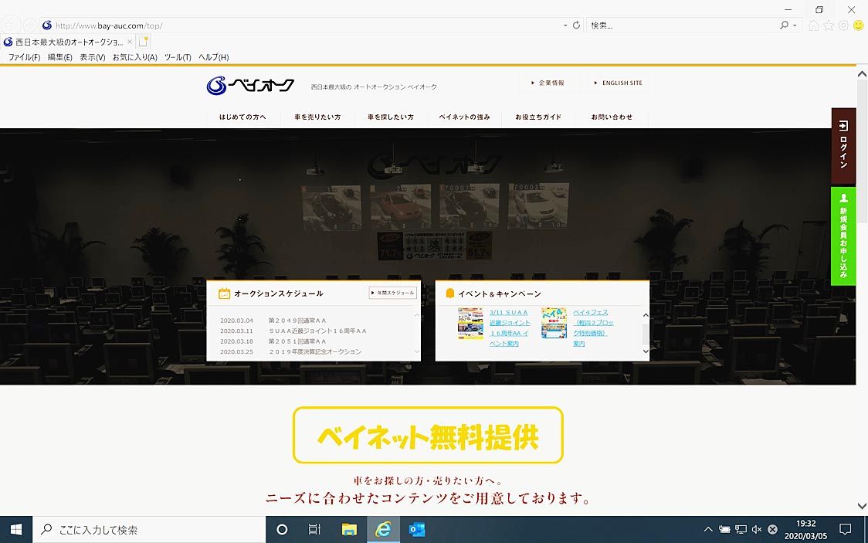Click the magnifier icon in browser search box
This screenshot has width=868, height=543.
click(784, 25)
